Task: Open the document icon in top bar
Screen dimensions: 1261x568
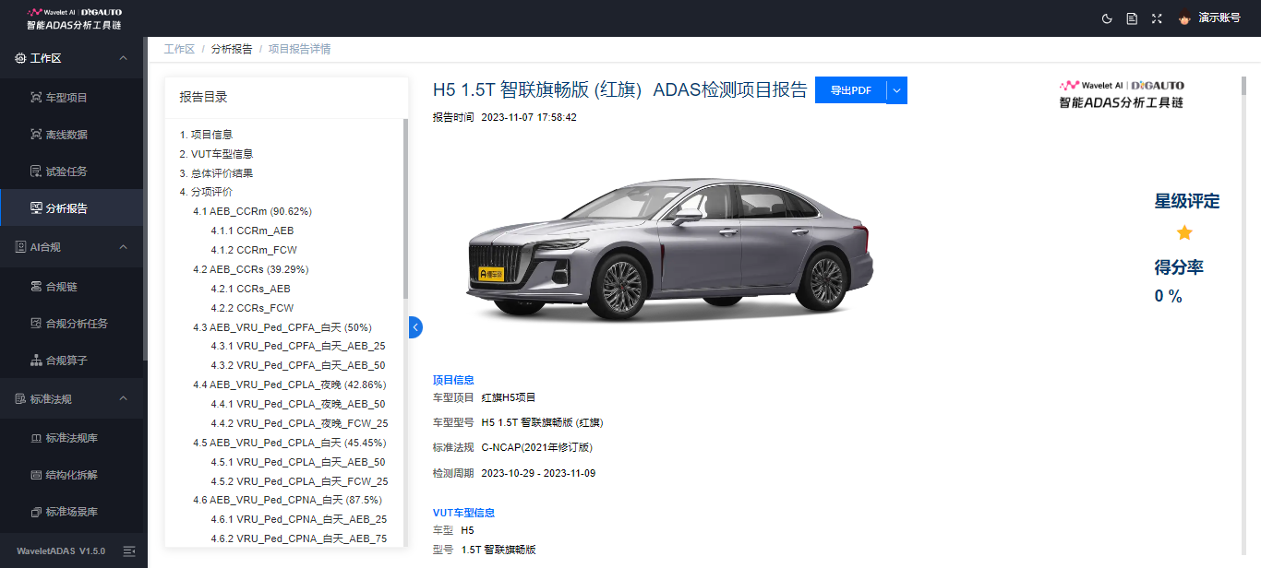Action: tap(1132, 18)
